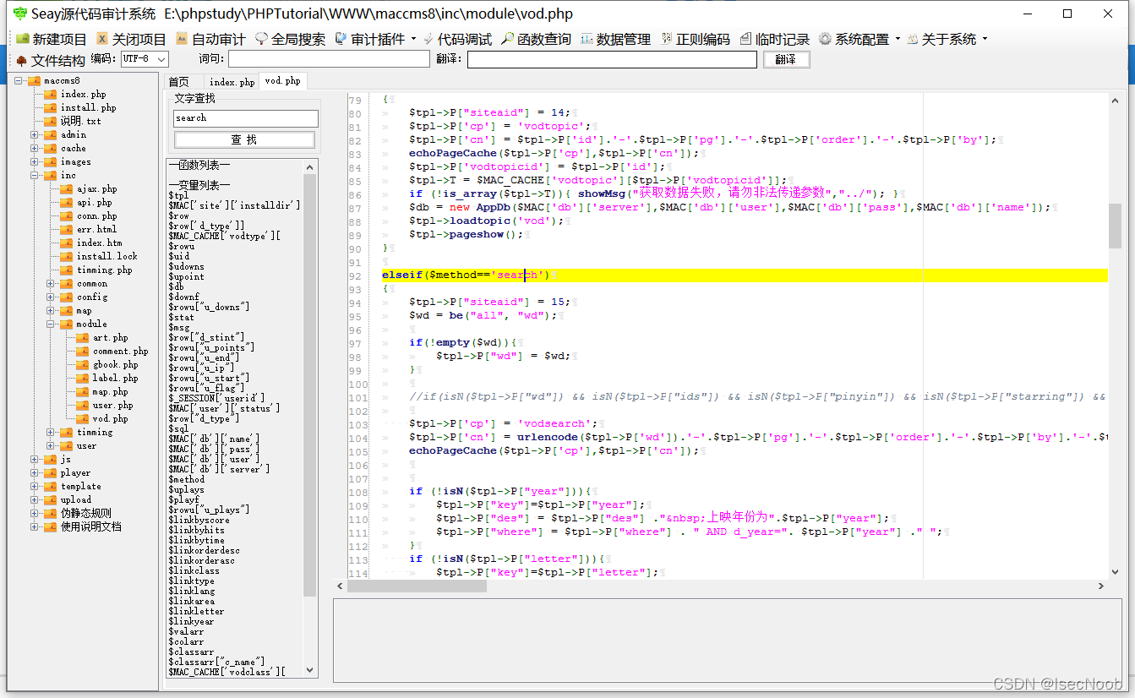Open 代码调试 tool
The height and width of the screenshot is (698, 1135).
click(457, 39)
